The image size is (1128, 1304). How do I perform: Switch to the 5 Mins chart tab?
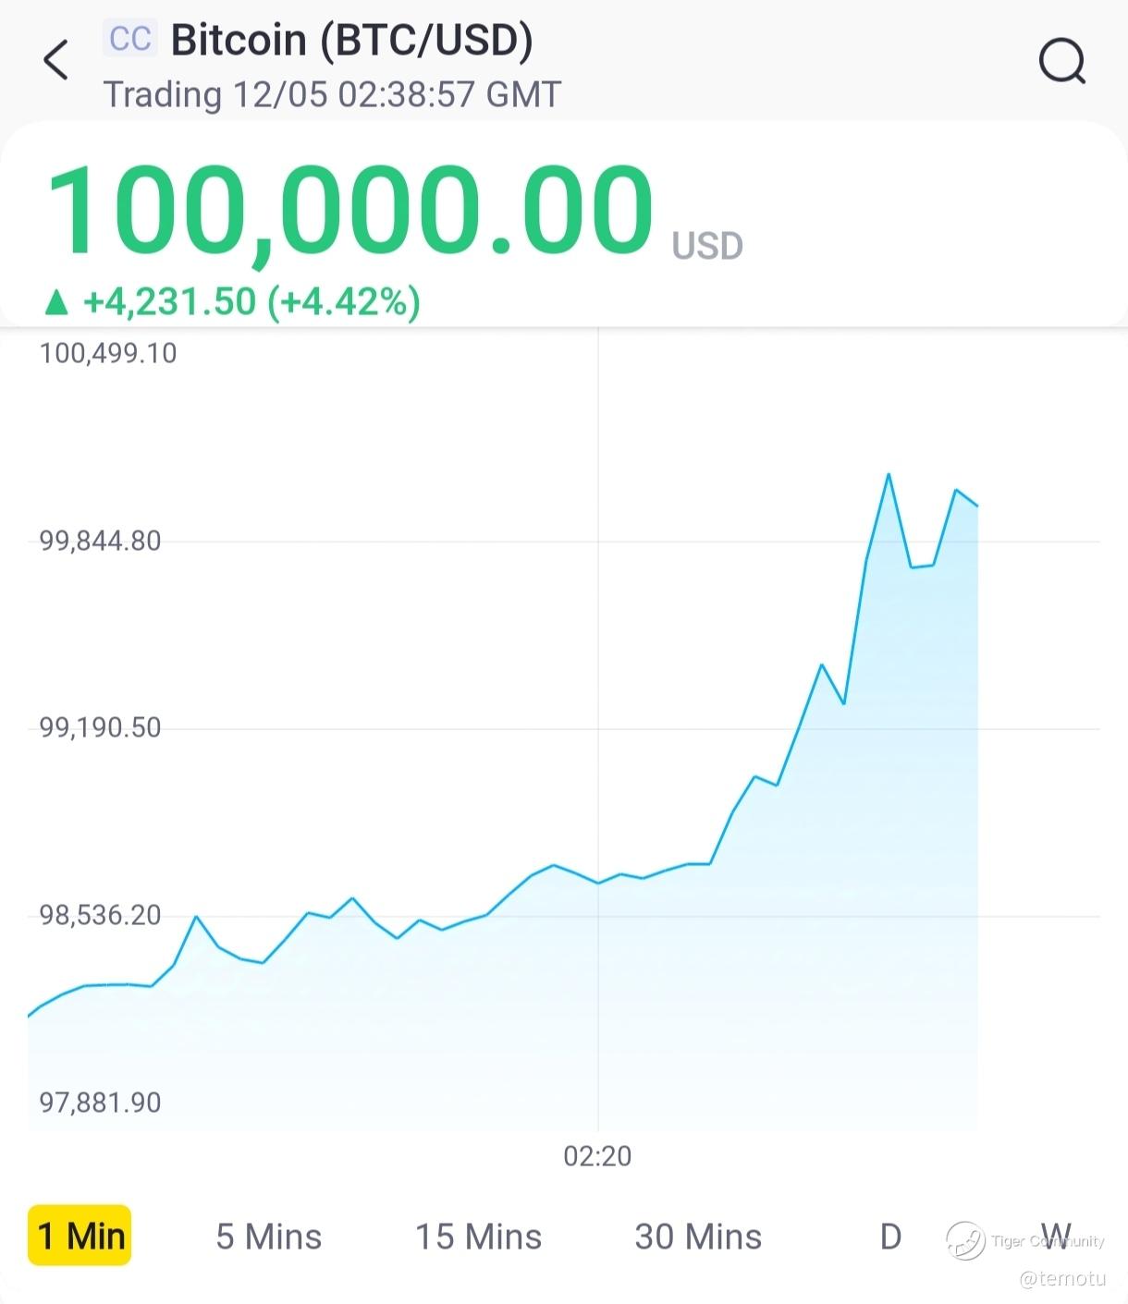[268, 1237]
